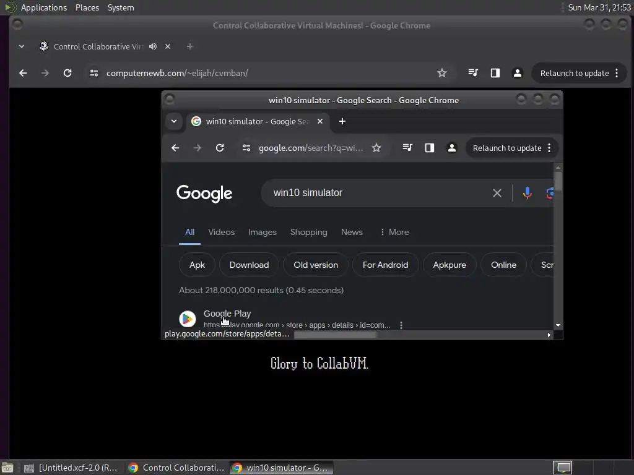The width and height of the screenshot is (634, 475).
Task: Open a new tab in outer Chrome window
Action: click(x=189, y=46)
